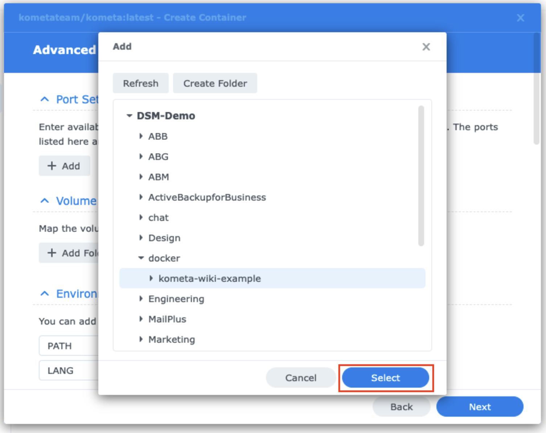Go Back in Create Container wizard
This screenshot has width=546, height=433.
tap(401, 407)
